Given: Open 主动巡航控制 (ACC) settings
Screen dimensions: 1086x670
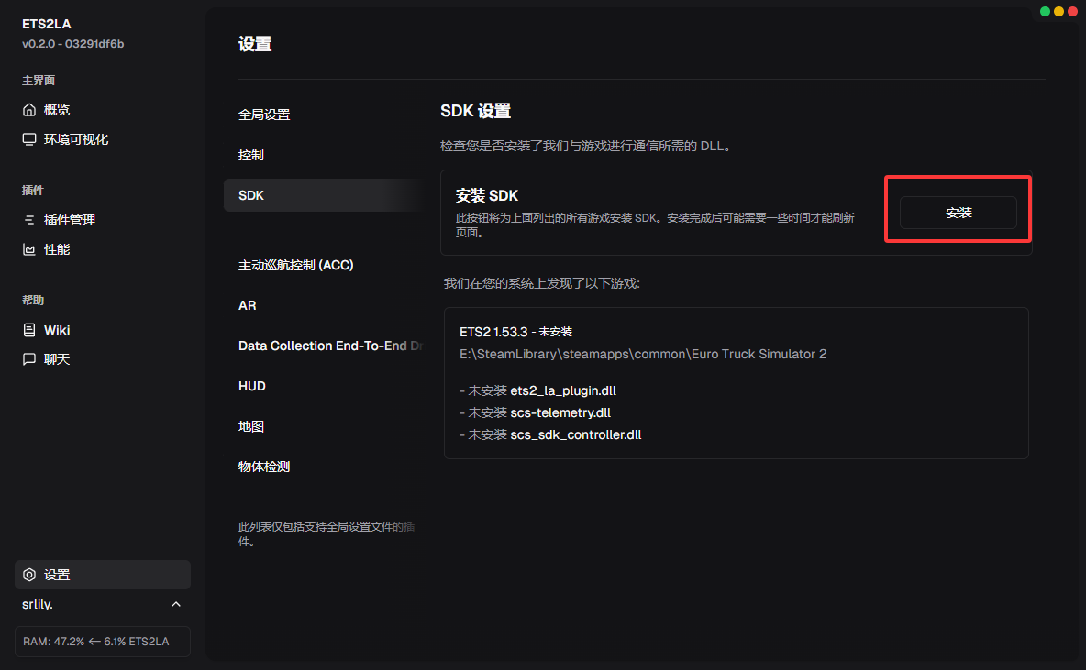Looking at the screenshot, I should tap(295, 265).
